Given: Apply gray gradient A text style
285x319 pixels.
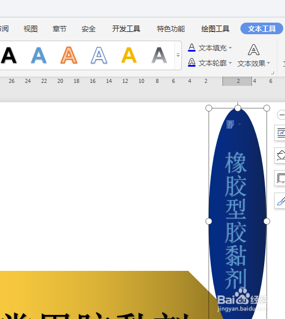Looking at the screenshot, I should 159,55.
